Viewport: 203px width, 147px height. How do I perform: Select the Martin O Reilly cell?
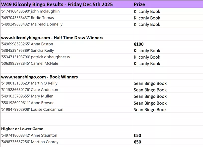click(29, 83)
